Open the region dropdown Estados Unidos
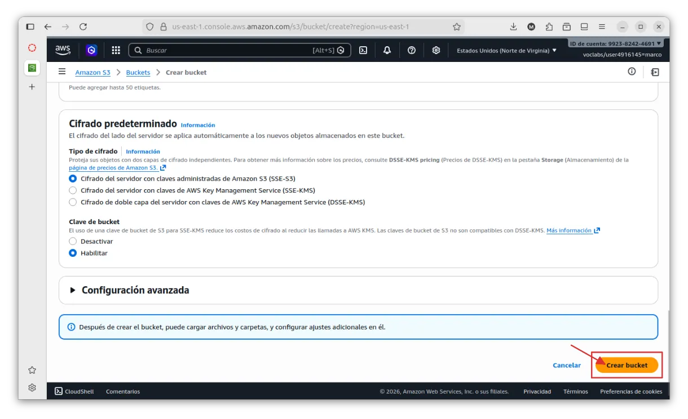Viewport: 688px width, 419px height. [x=506, y=50]
